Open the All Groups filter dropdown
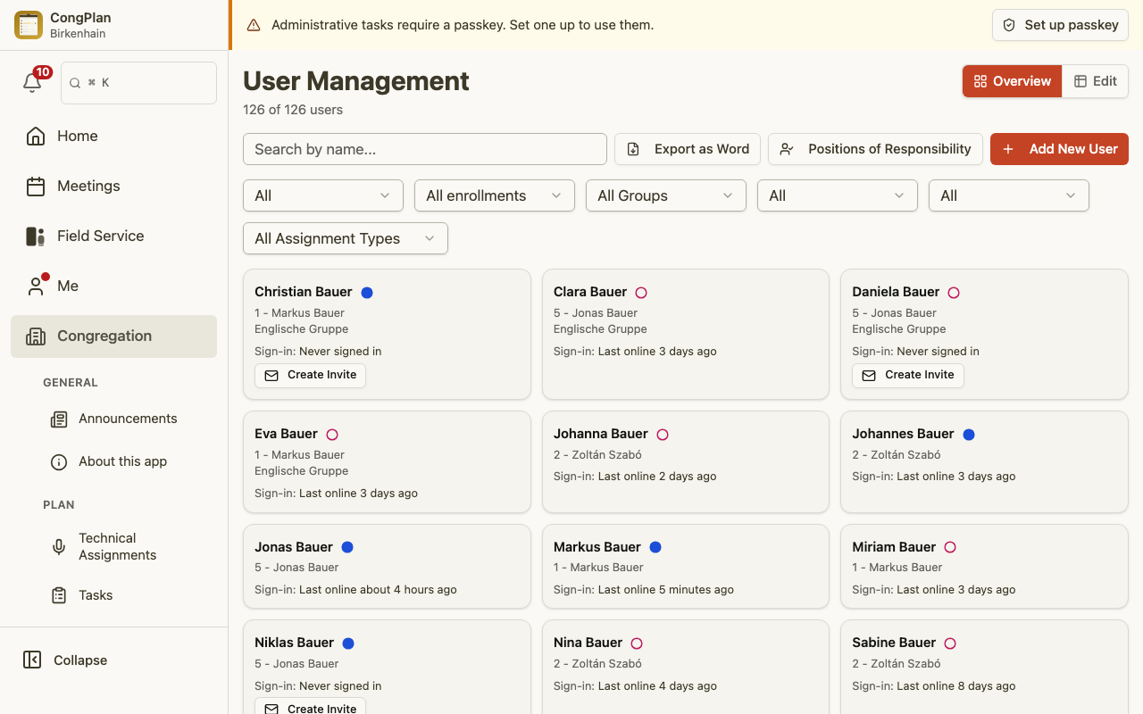1143x714 pixels. coord(666,195)
